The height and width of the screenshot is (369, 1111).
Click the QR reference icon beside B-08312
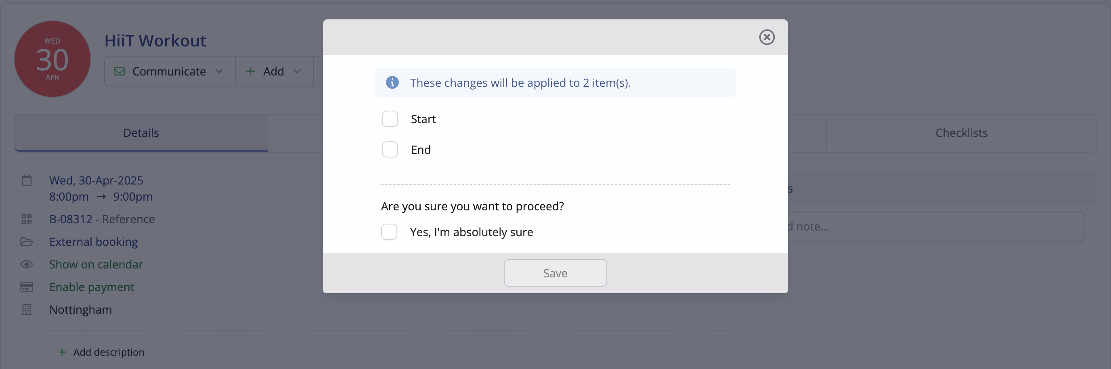coord(27,219)
